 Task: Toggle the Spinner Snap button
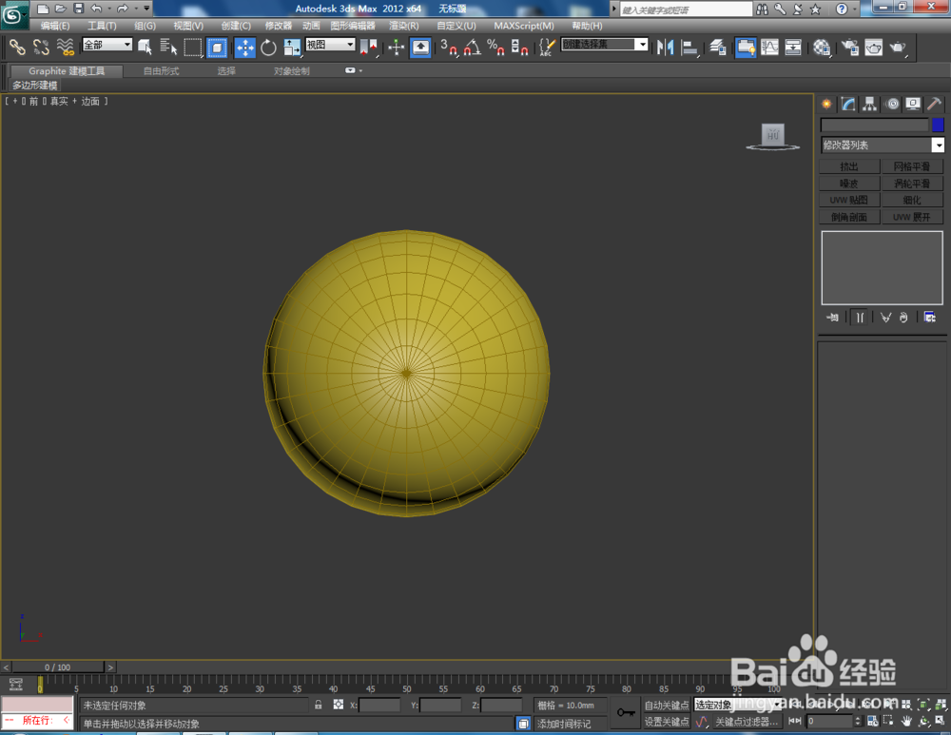[519, 47]
